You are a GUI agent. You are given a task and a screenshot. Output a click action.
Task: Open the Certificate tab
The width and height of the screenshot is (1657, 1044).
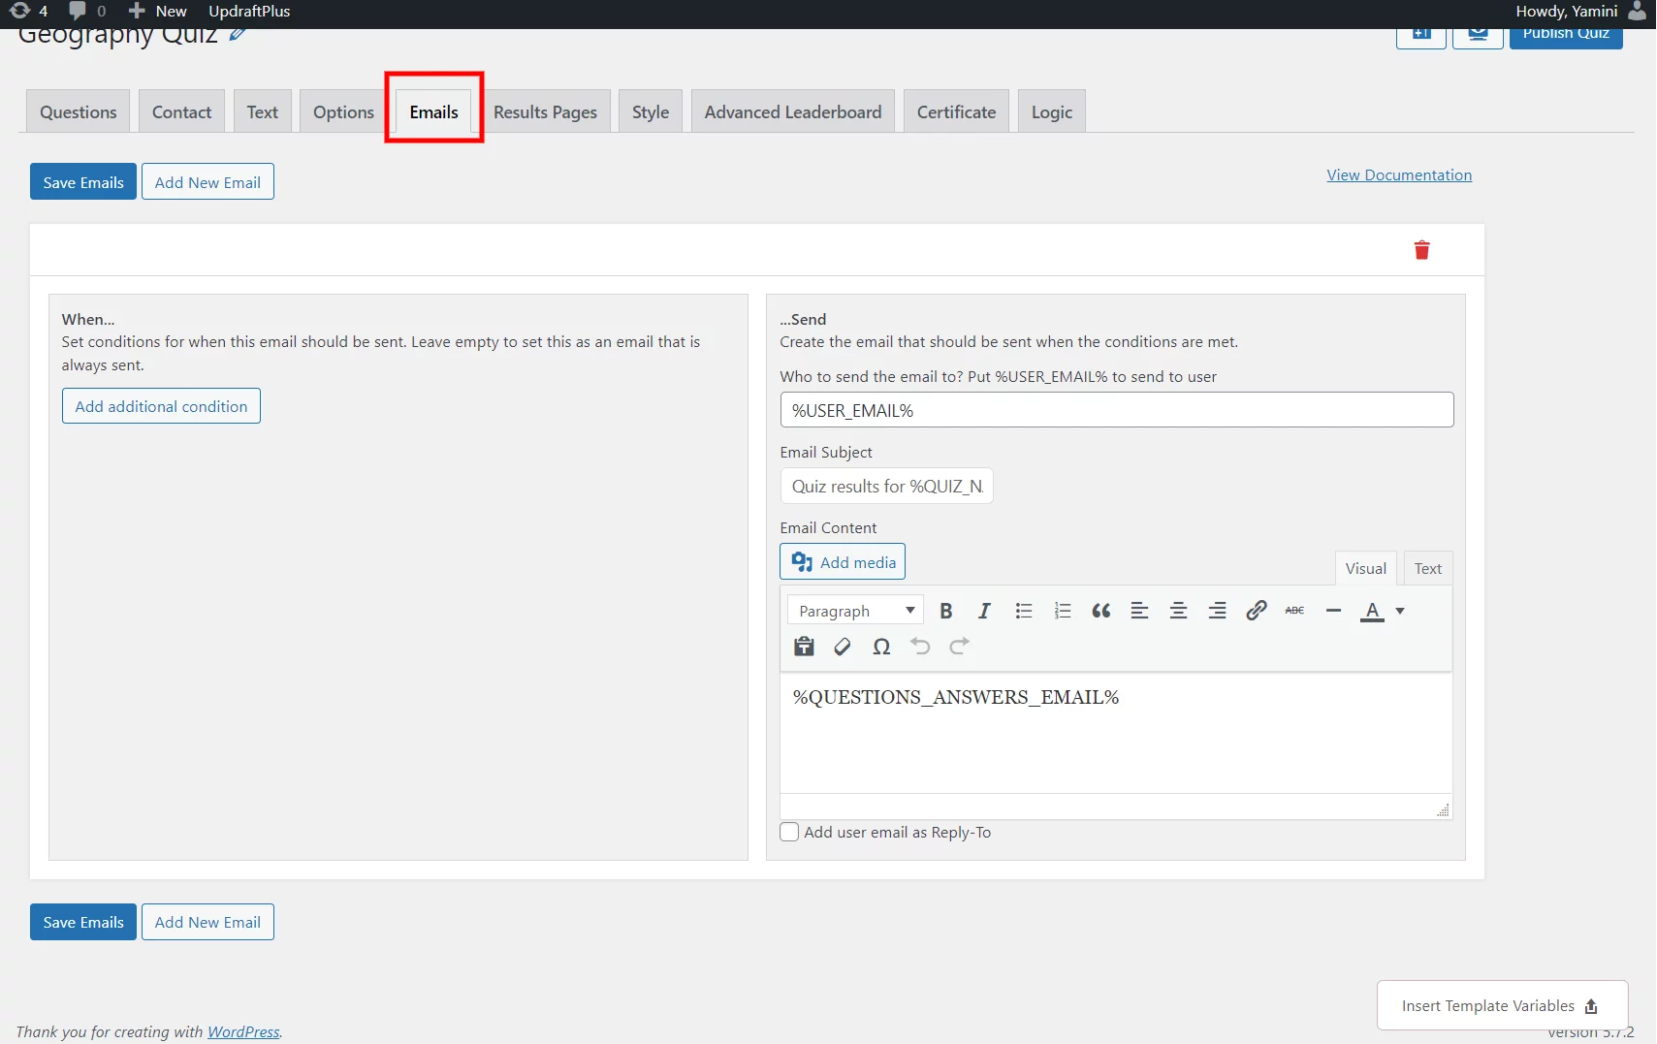[955, 111]
